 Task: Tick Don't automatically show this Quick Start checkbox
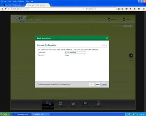38,84
